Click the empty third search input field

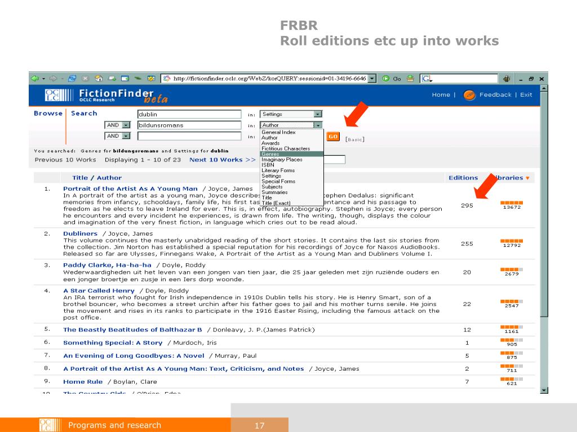coord(189,136)
